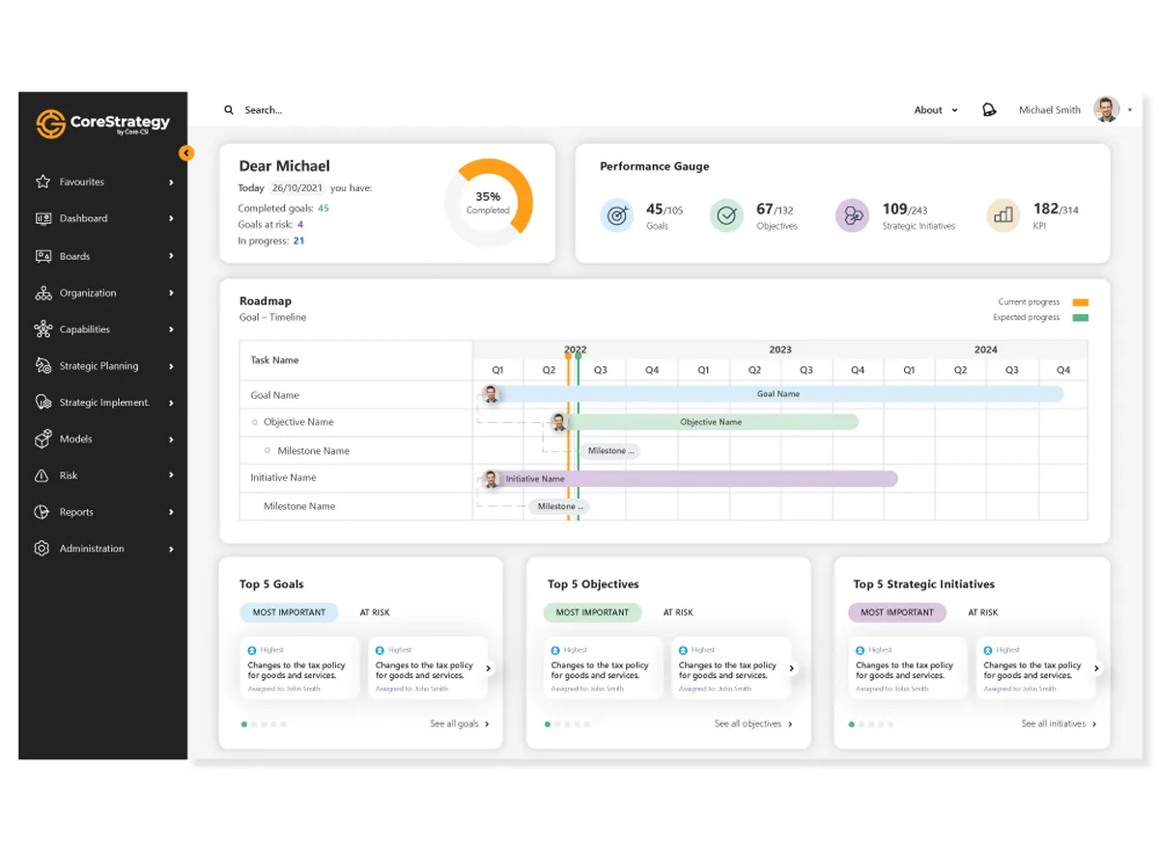Open Favourites via star icon

[x=42, y=182]
